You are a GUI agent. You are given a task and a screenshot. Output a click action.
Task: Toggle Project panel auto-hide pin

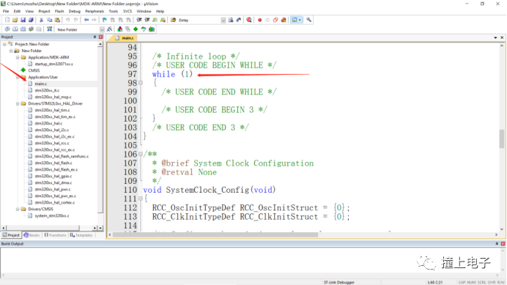pos(95,37)
